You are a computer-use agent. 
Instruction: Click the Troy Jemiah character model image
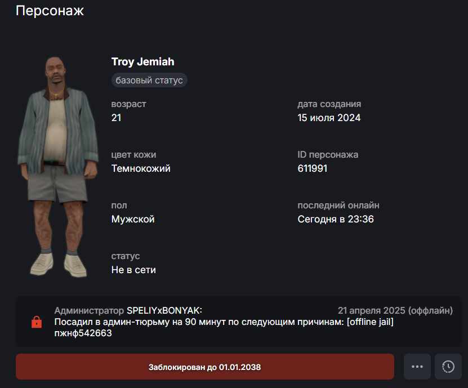[58, 167]
